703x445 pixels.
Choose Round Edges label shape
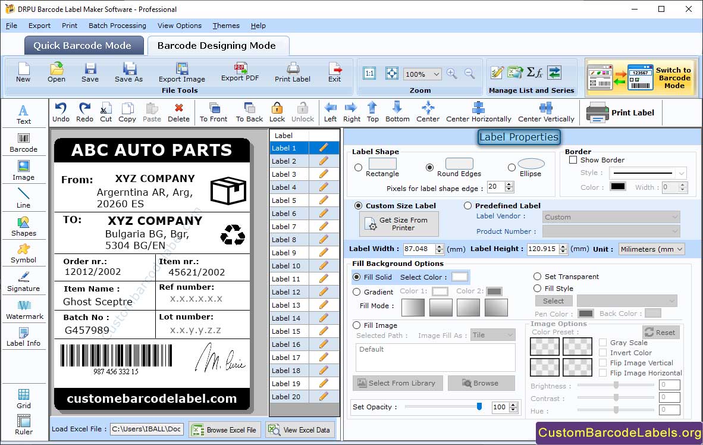click(x=429, y=168)
